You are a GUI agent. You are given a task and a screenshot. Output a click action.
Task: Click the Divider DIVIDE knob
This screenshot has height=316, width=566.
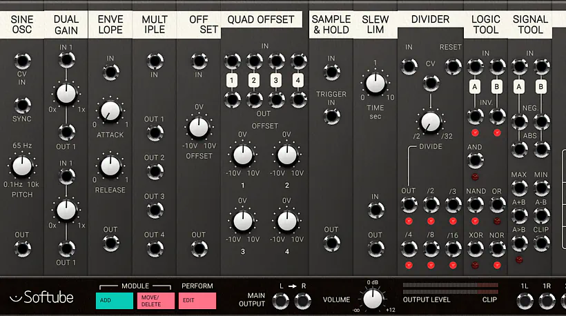pyautogui.click(x=431, y=122)
